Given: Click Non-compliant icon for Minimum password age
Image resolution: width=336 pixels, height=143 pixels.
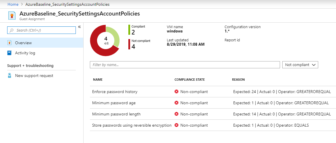Looking at the screenshot, I should [x=177, y=103].
